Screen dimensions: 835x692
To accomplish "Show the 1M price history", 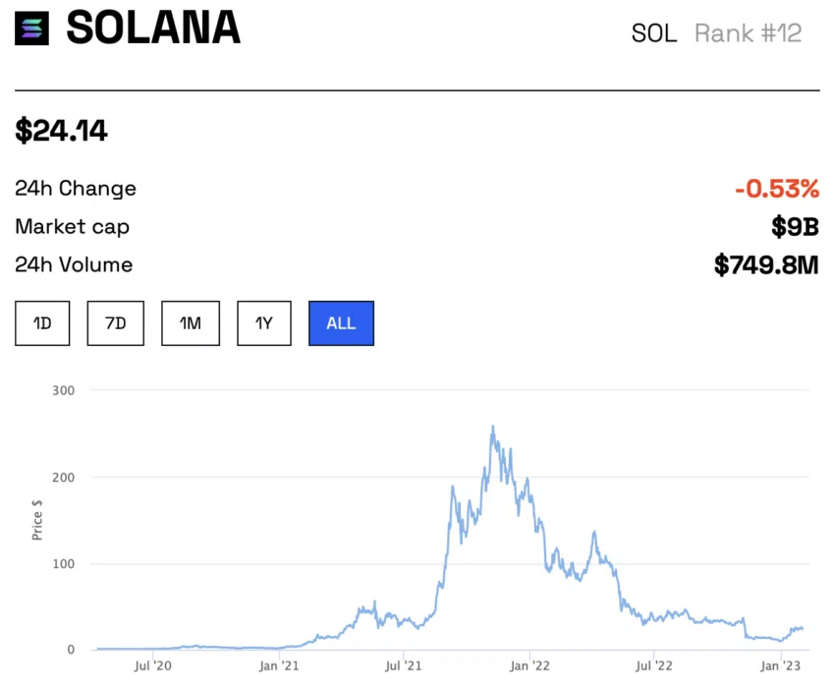I will (191, 323).
